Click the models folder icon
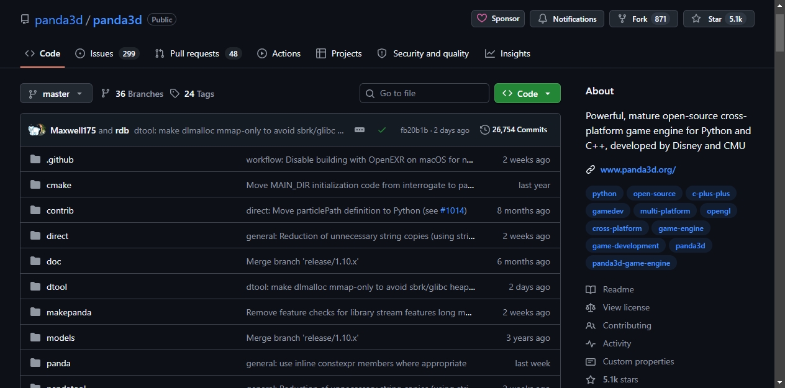This screenshot has height=388, width=785. pyautogui.click(x=35, y=338)
